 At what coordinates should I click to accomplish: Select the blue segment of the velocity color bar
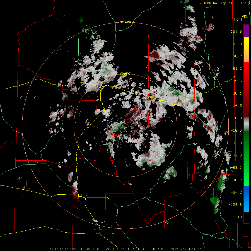click(246, 199)
